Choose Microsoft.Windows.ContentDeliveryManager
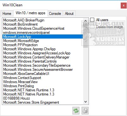 [43, 57]
